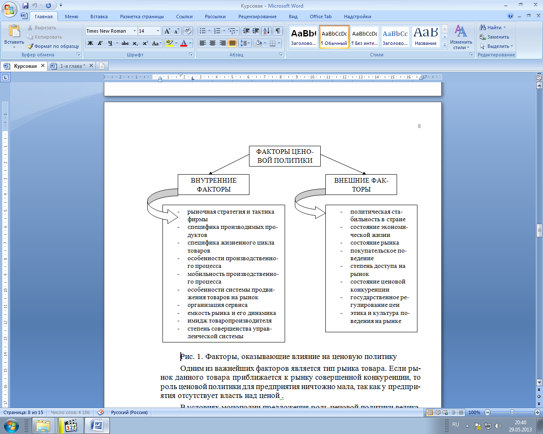Click the zoom slider handle

click(x=512, y=412)
